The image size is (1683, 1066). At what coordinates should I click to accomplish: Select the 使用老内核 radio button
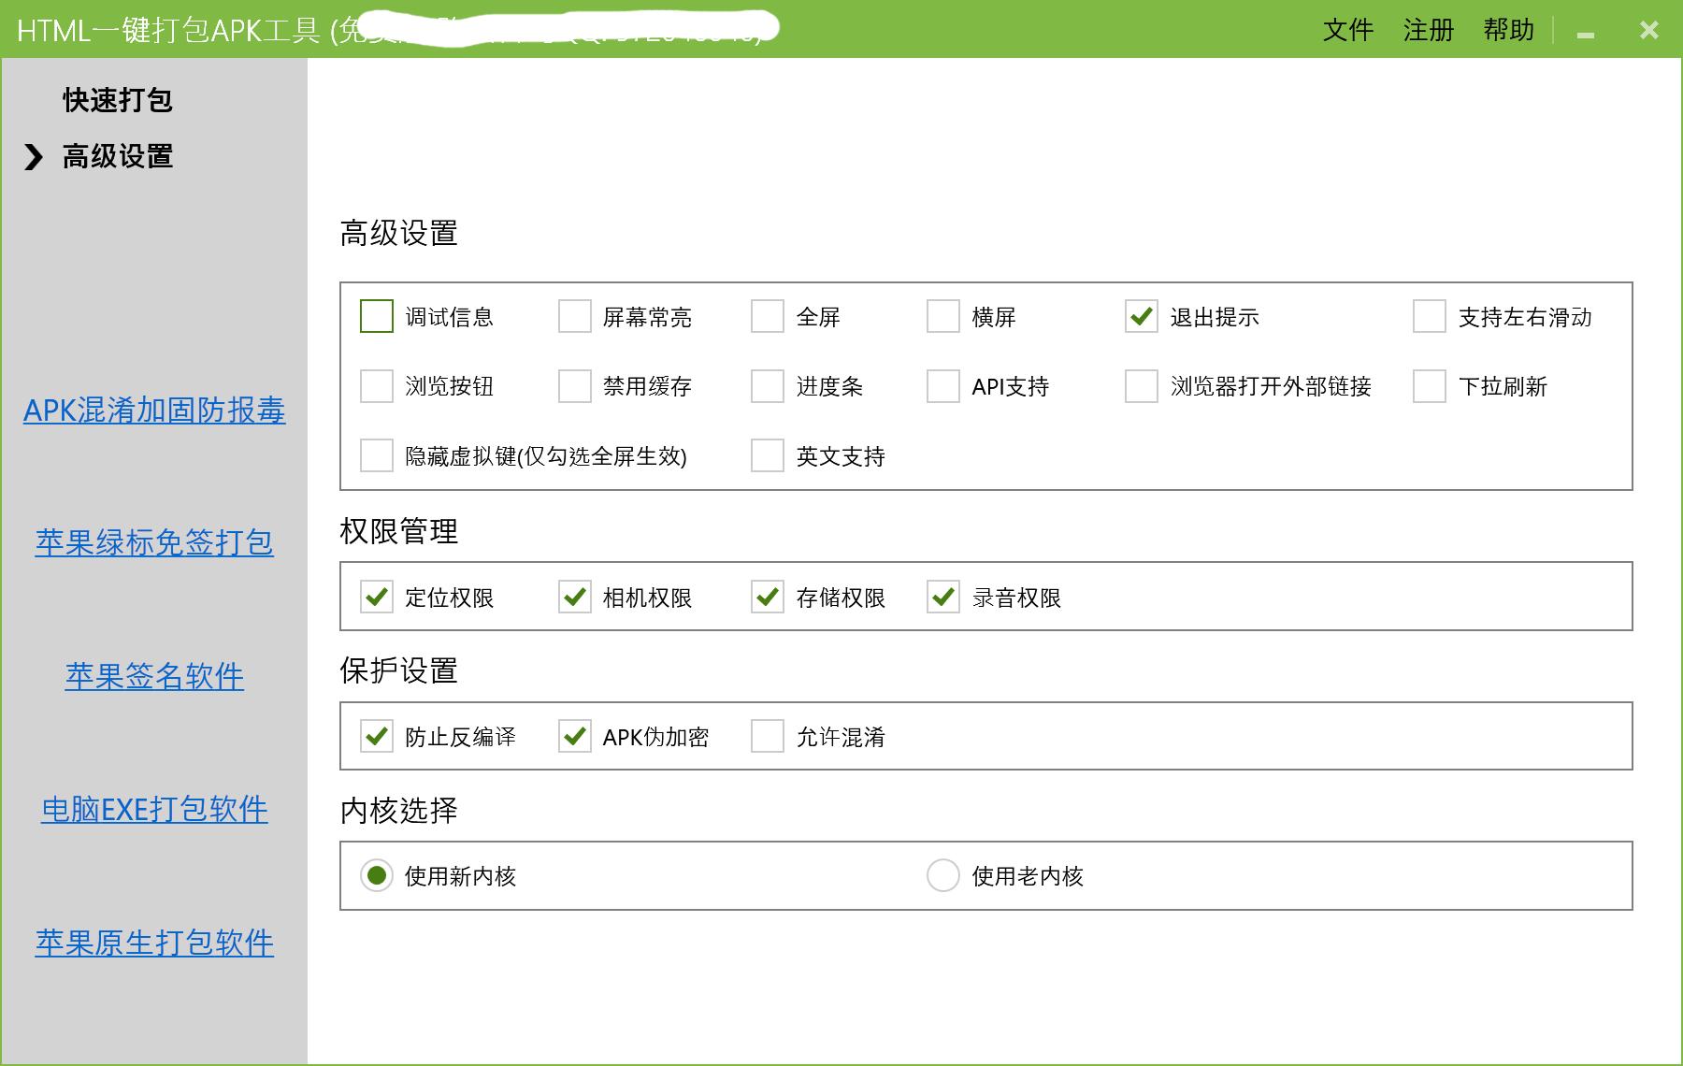942,876
